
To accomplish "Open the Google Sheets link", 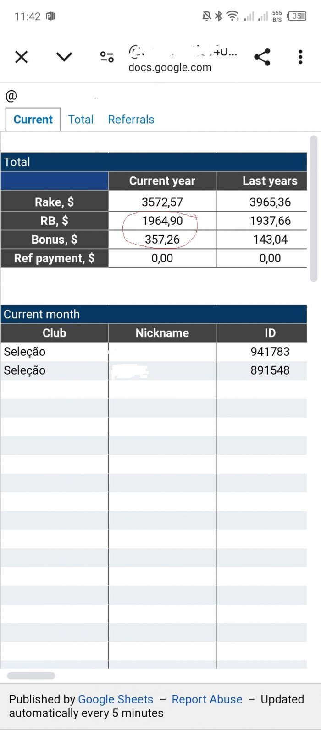I will 116,699.
